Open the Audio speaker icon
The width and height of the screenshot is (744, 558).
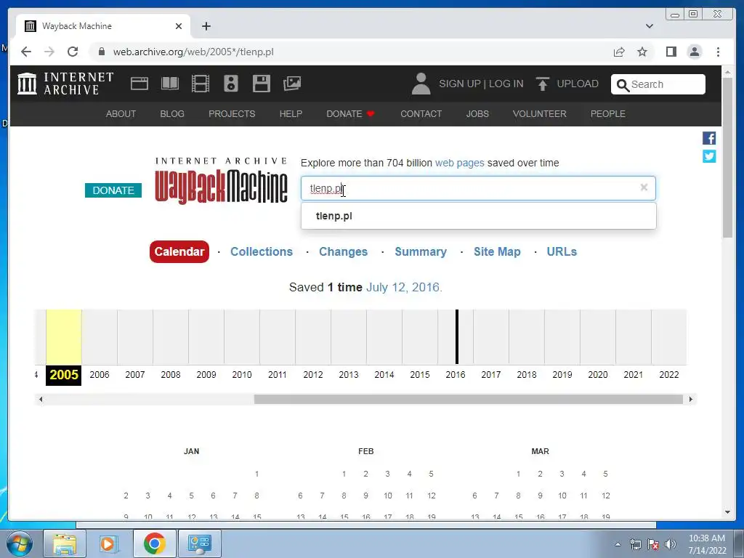[231, 84]
